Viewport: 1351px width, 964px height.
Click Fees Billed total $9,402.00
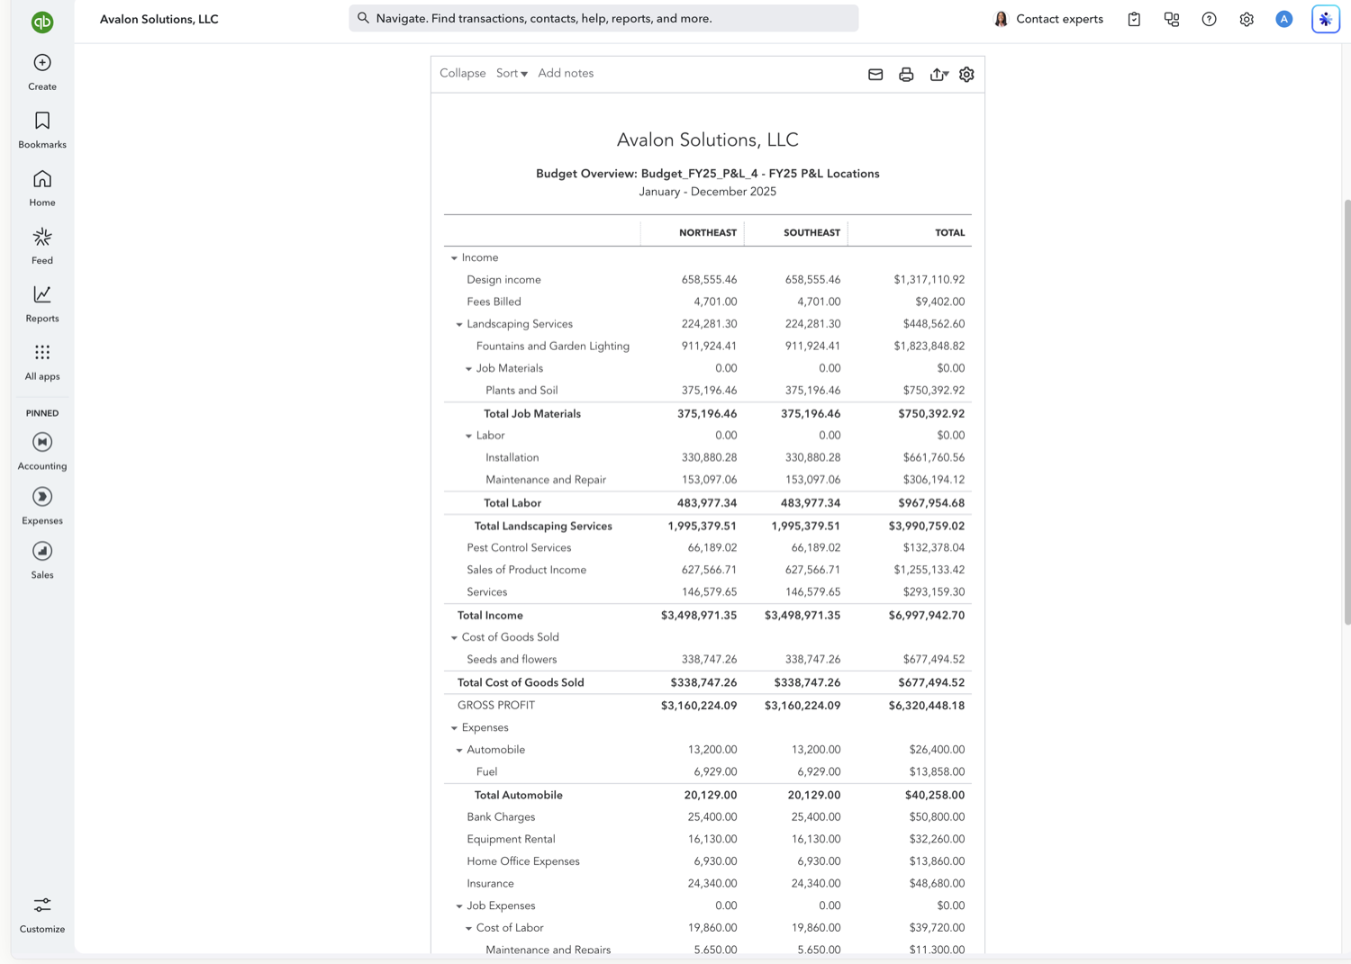(939, 302)
